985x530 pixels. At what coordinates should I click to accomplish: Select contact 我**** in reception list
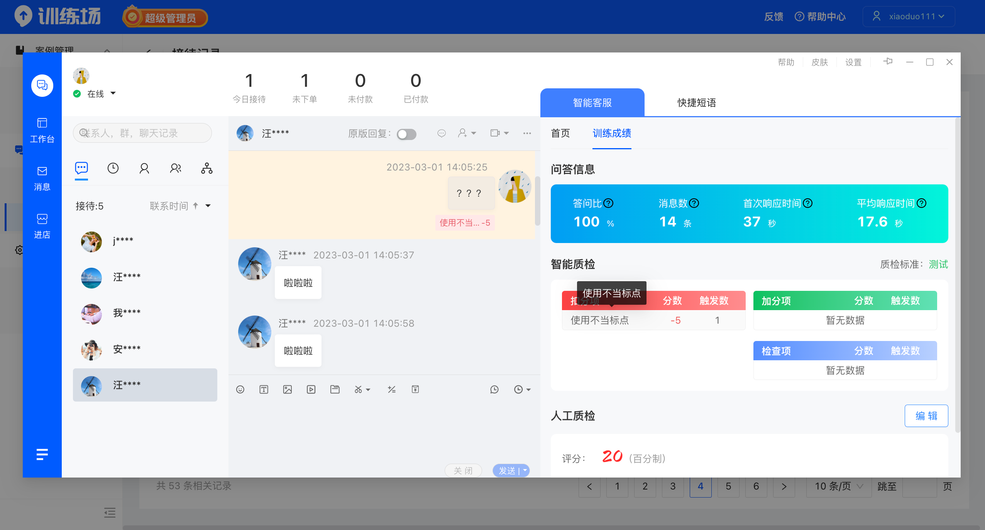point(145,313)
